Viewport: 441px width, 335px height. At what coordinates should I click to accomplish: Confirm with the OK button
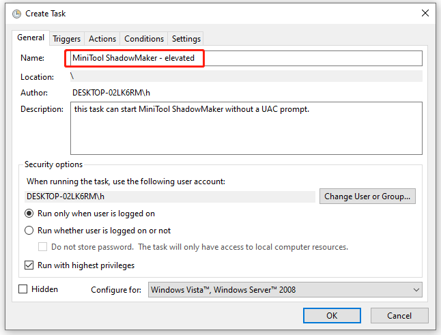coord(332,316)
